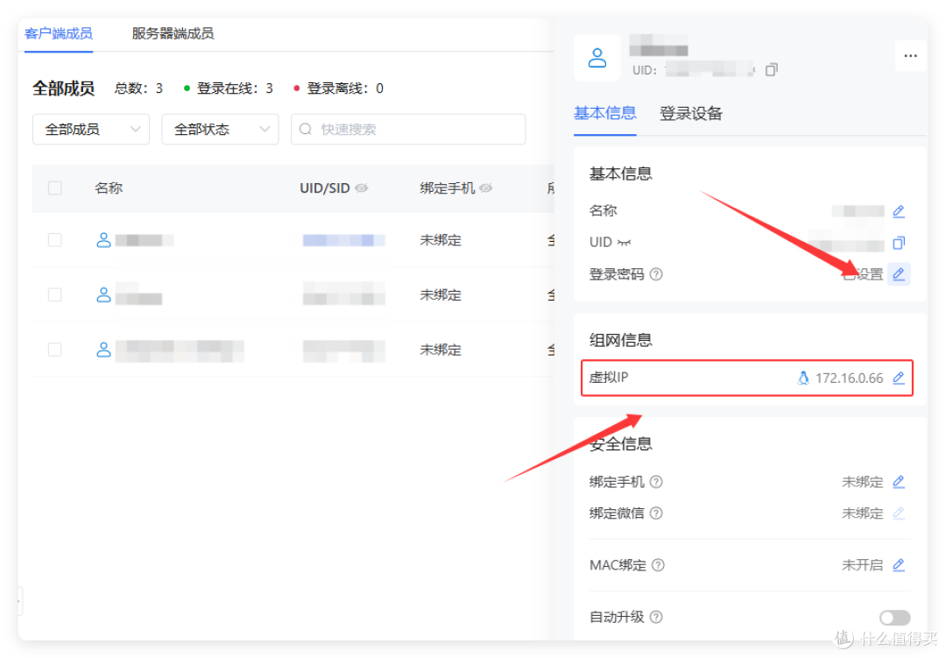This screenshot has height=658, width=946.
Task: Click the 名称 column header
Action: [x=109, y=187]
